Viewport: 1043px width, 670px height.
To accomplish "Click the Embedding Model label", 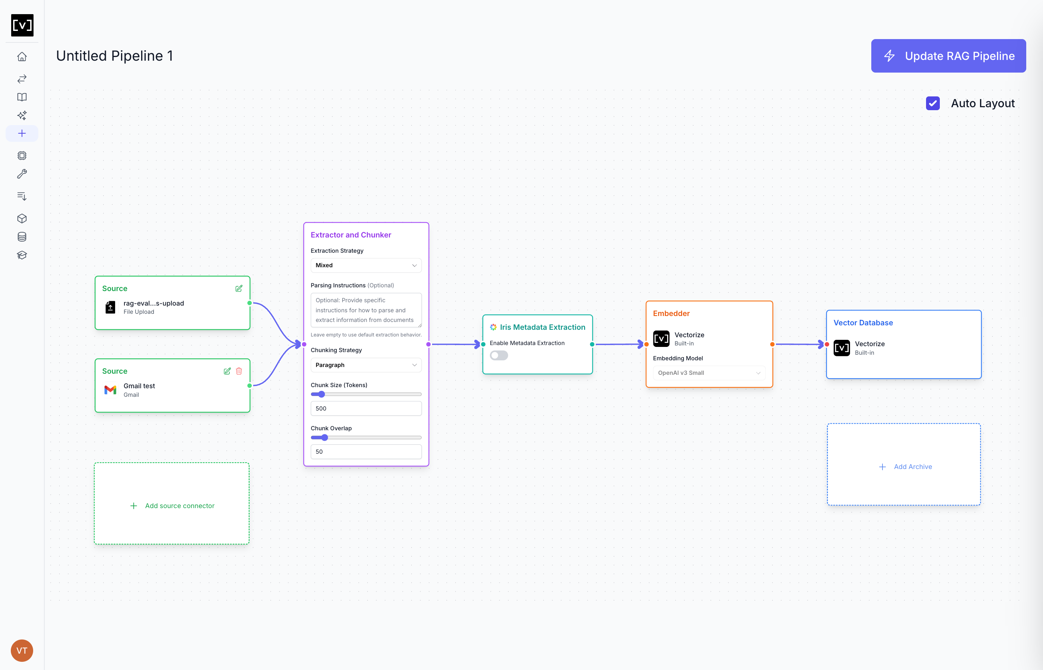I will coord(678,358).
